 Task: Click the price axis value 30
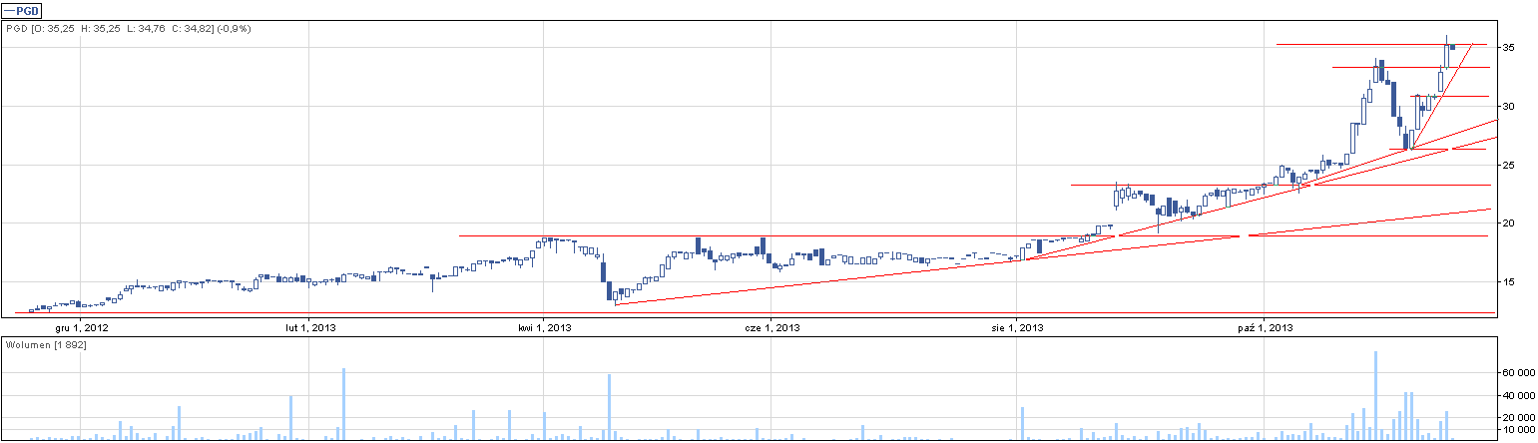1510,107
